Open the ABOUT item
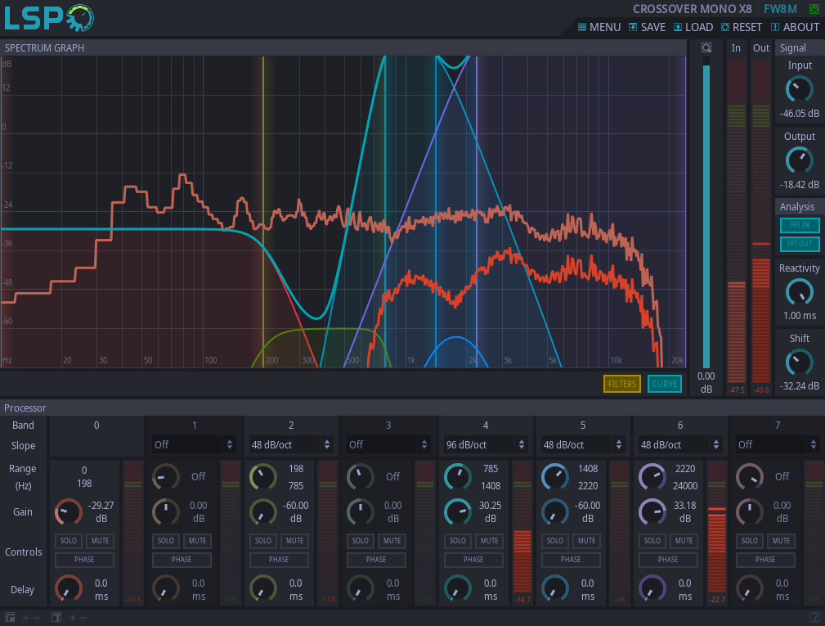This screenshot has height=626, width=825. 795,27
